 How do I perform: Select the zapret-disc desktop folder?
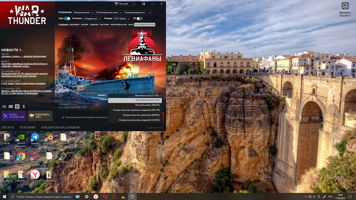pos(63,139)
